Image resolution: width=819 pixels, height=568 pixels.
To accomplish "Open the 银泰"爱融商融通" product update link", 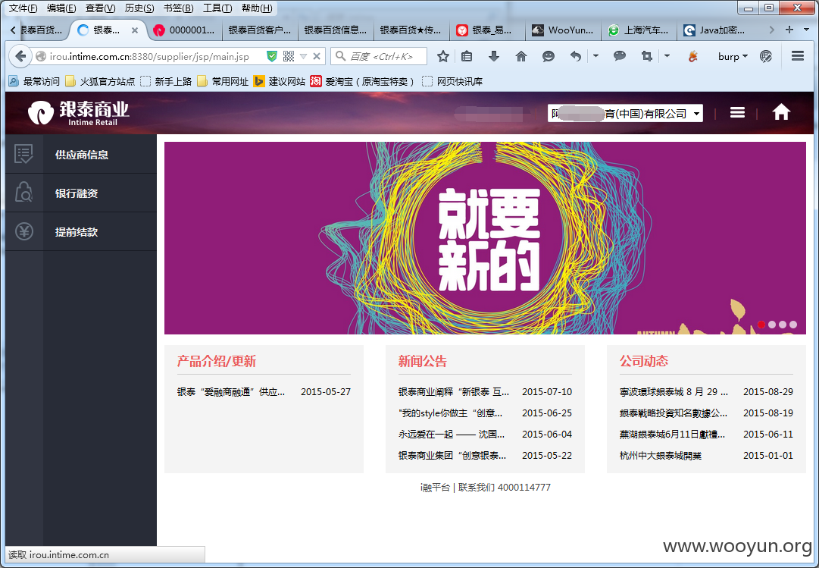I will (231, 391).
